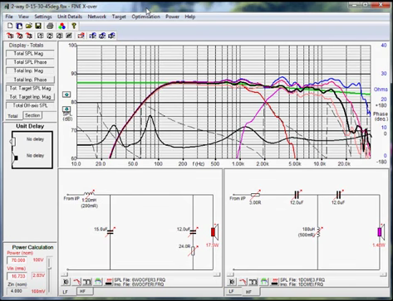
Task: Click the New blank document icon
Action: click(10, 26)
